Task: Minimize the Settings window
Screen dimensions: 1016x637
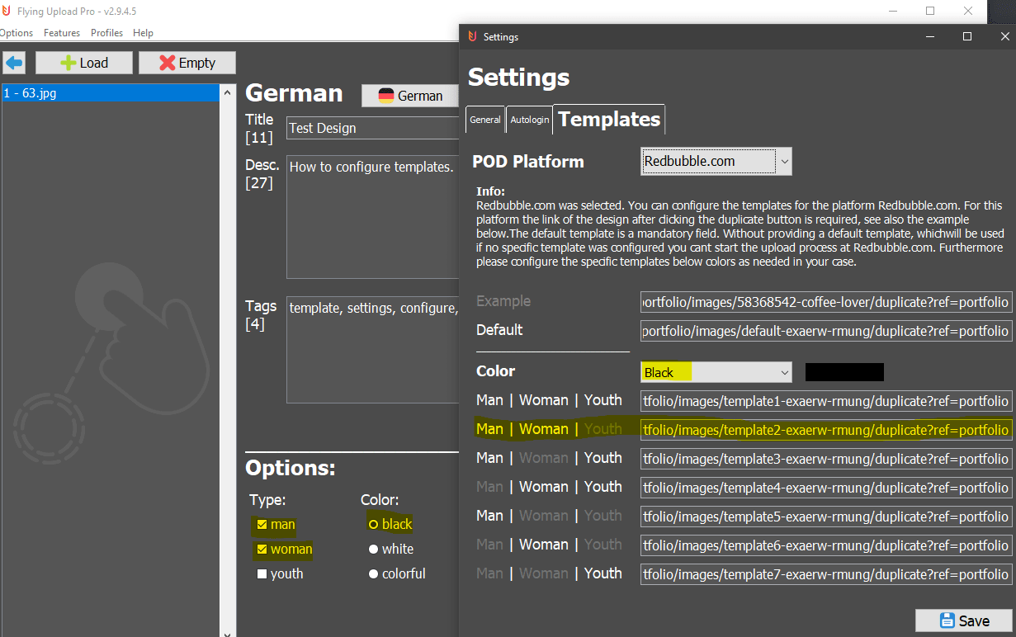Action: (x=930, y=36)
